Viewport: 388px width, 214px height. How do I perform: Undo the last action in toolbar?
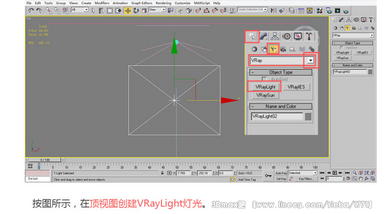coord(31,10)
